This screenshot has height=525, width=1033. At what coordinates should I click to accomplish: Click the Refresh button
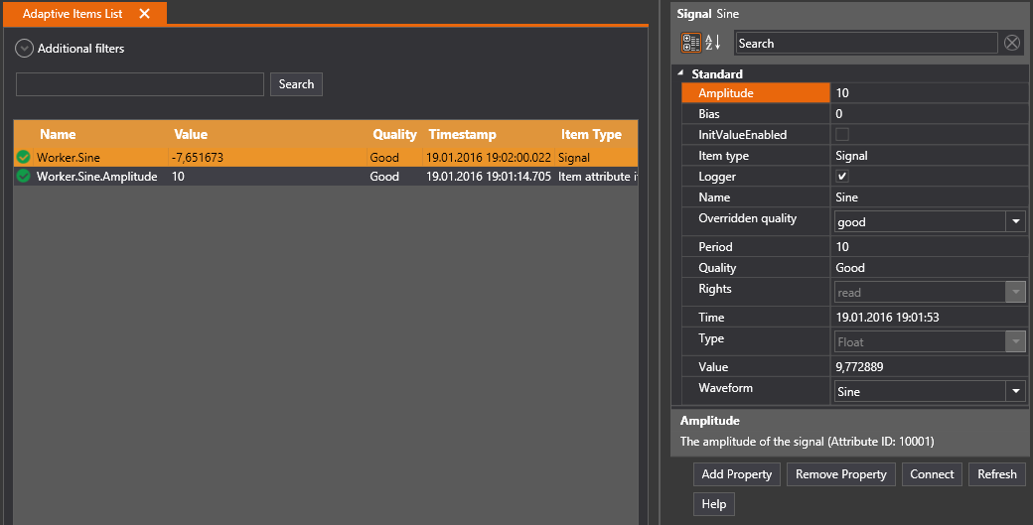[996, 474]
